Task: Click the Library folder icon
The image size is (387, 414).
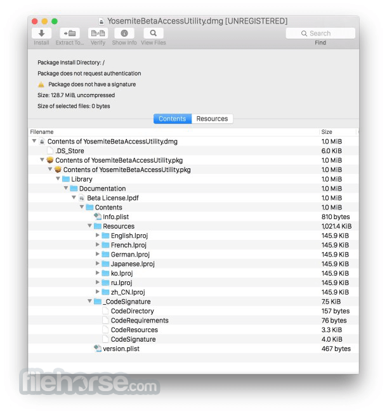Action: click(x=66, y=179)
